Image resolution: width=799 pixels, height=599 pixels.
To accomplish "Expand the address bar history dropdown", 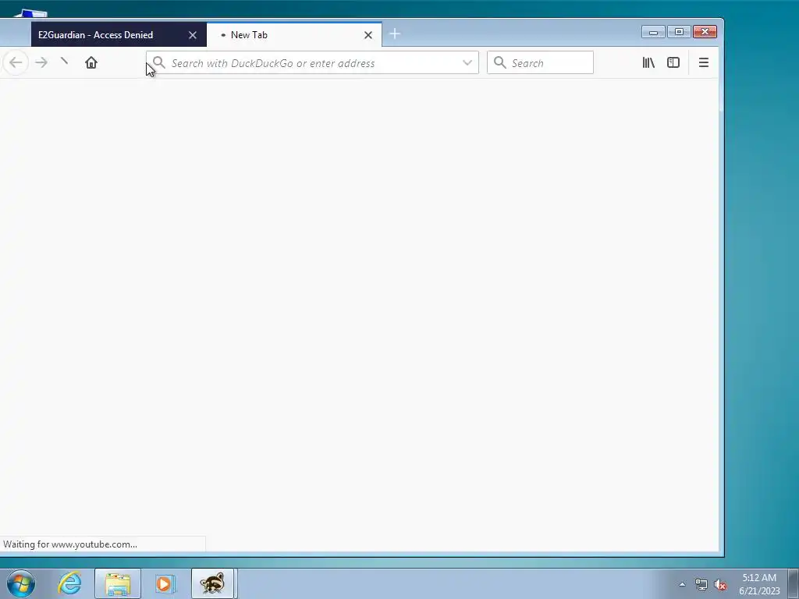I will [x=467, y=62].
